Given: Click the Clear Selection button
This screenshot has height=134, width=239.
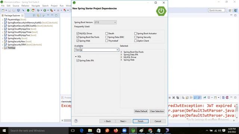Looking at the screenshot, I should (157, 111).
